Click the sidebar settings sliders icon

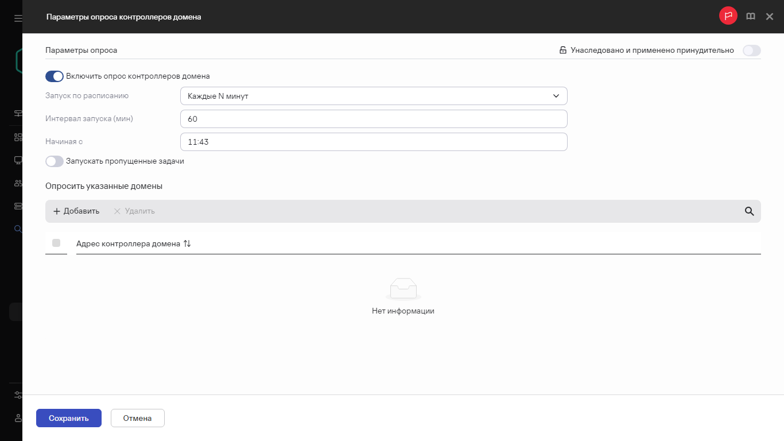(x=18, y=395)
